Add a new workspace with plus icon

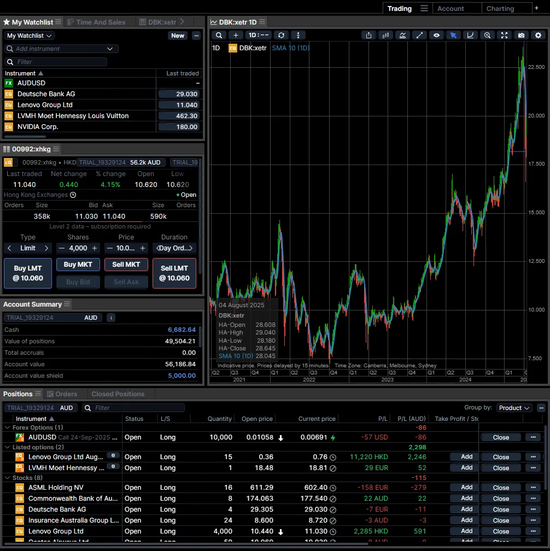tap(537, 8)
